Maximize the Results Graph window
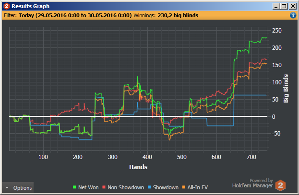 [284, 6]
